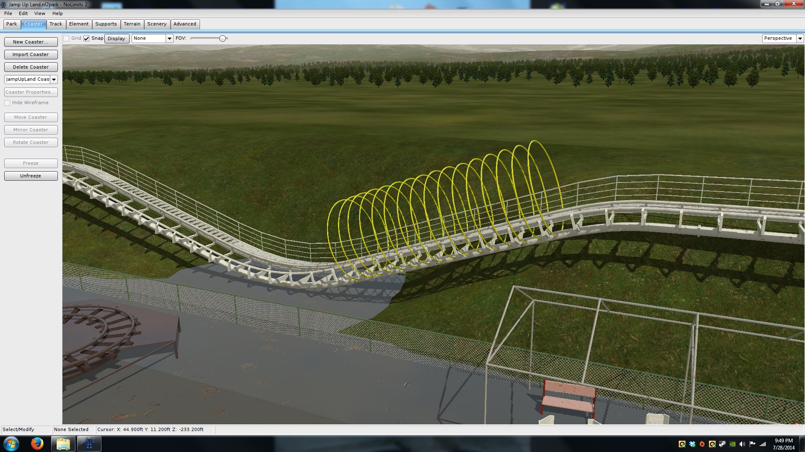
Task: Click the Dropbox tray icon
Action: pos(692,444)
